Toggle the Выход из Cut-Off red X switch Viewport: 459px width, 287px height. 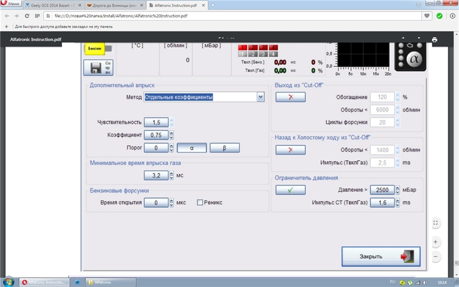tap(290, 97)
